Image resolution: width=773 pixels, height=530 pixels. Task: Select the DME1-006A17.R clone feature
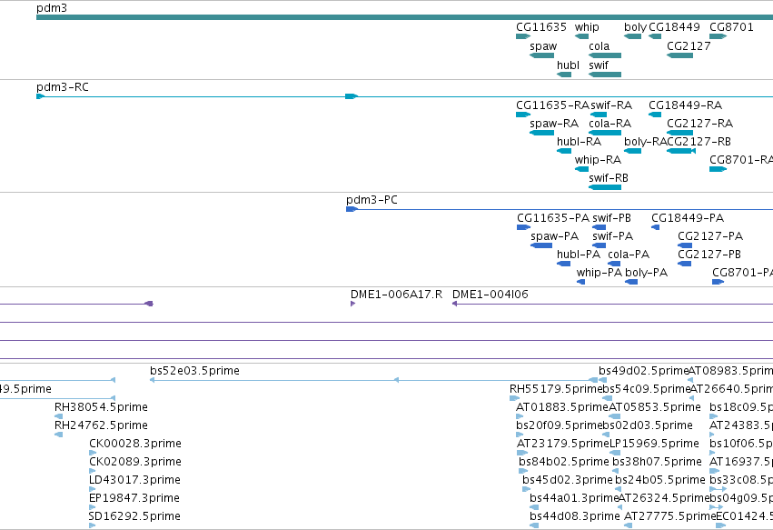353,304
